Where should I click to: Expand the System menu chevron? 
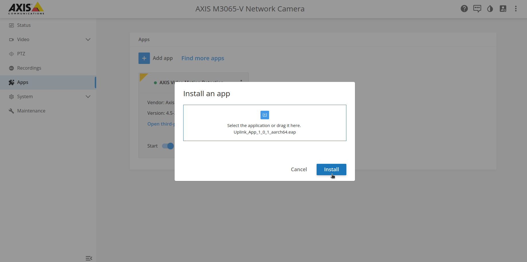(x=88, y=97)
